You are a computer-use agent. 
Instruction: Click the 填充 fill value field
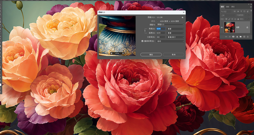coord(247,19)
